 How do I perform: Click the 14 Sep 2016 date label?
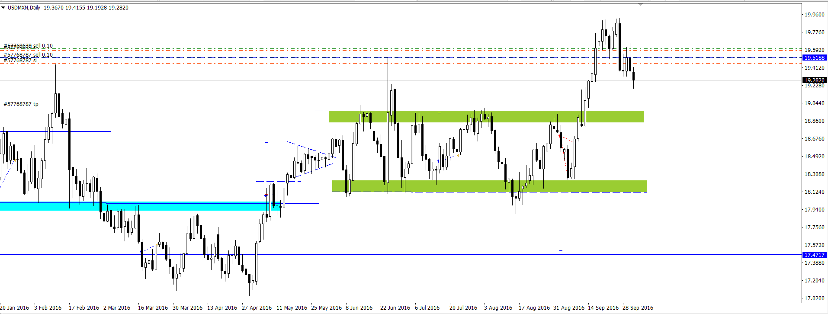pyautogui.click(x=603, y=308)
